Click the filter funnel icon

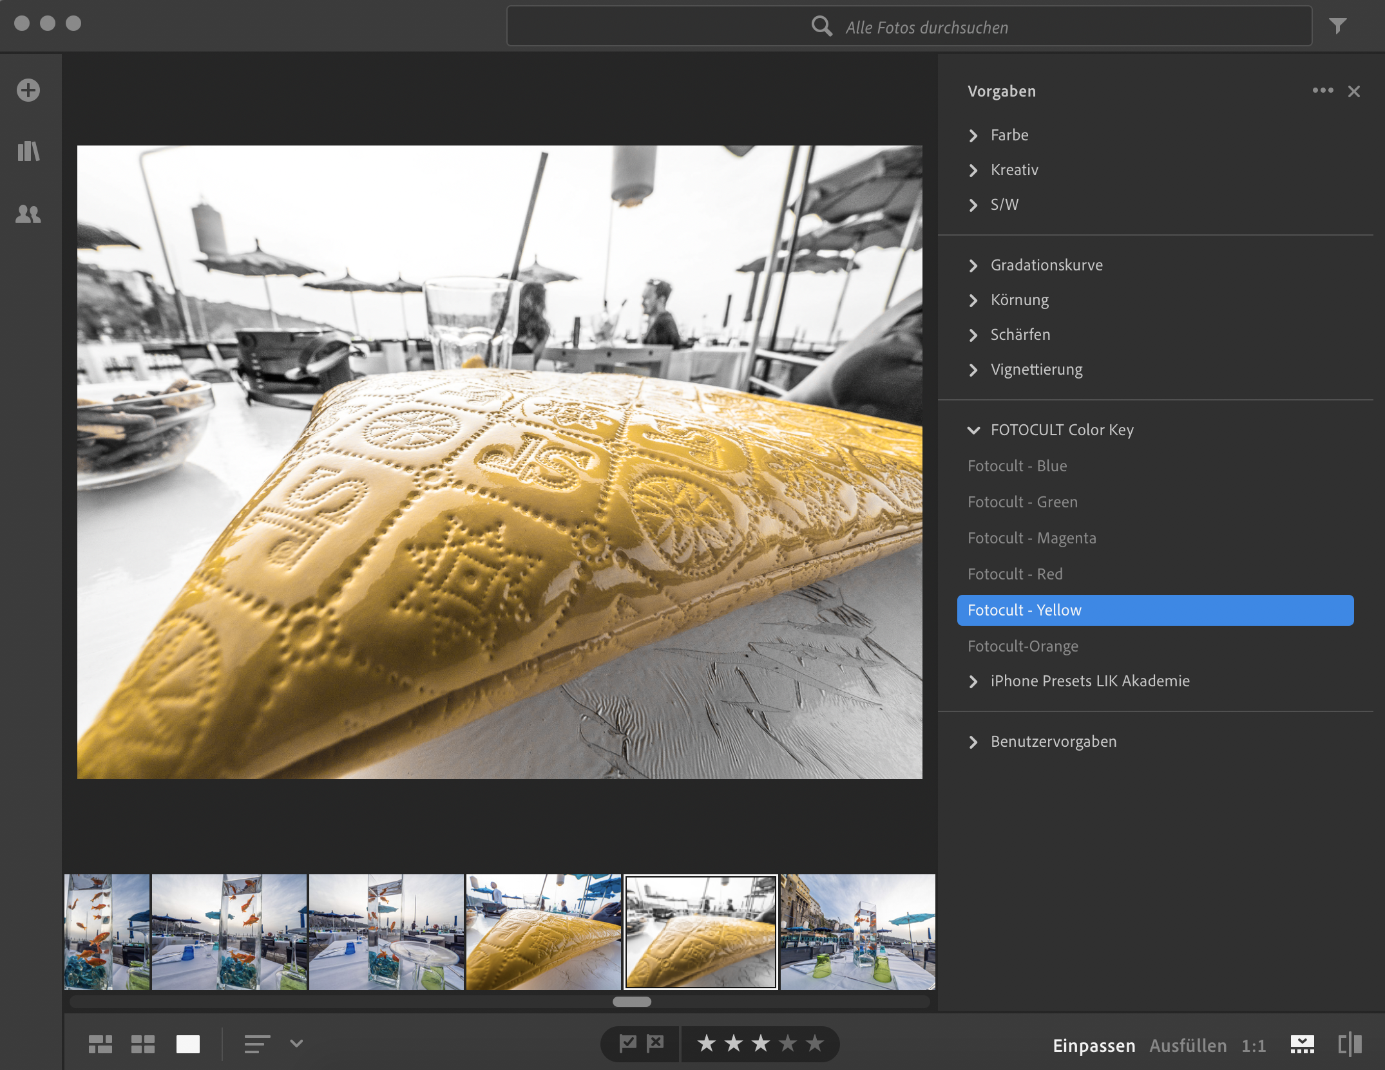(x=1338, y=26)
